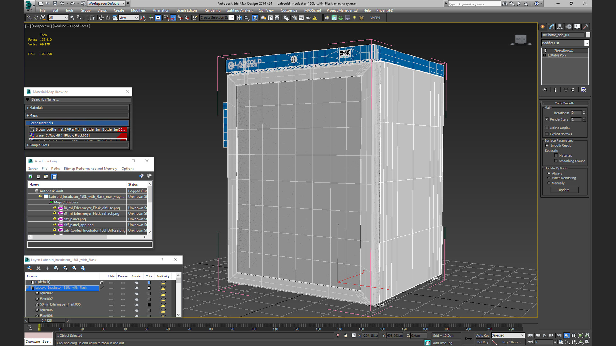Uncheck the Smooth Result checkbox

pos(547,145)
